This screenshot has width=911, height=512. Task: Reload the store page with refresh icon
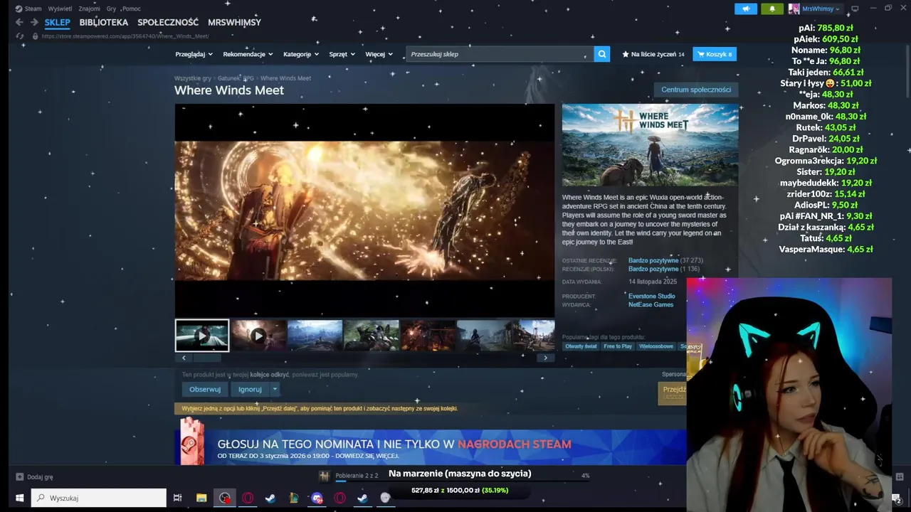[x=19, y=36]
